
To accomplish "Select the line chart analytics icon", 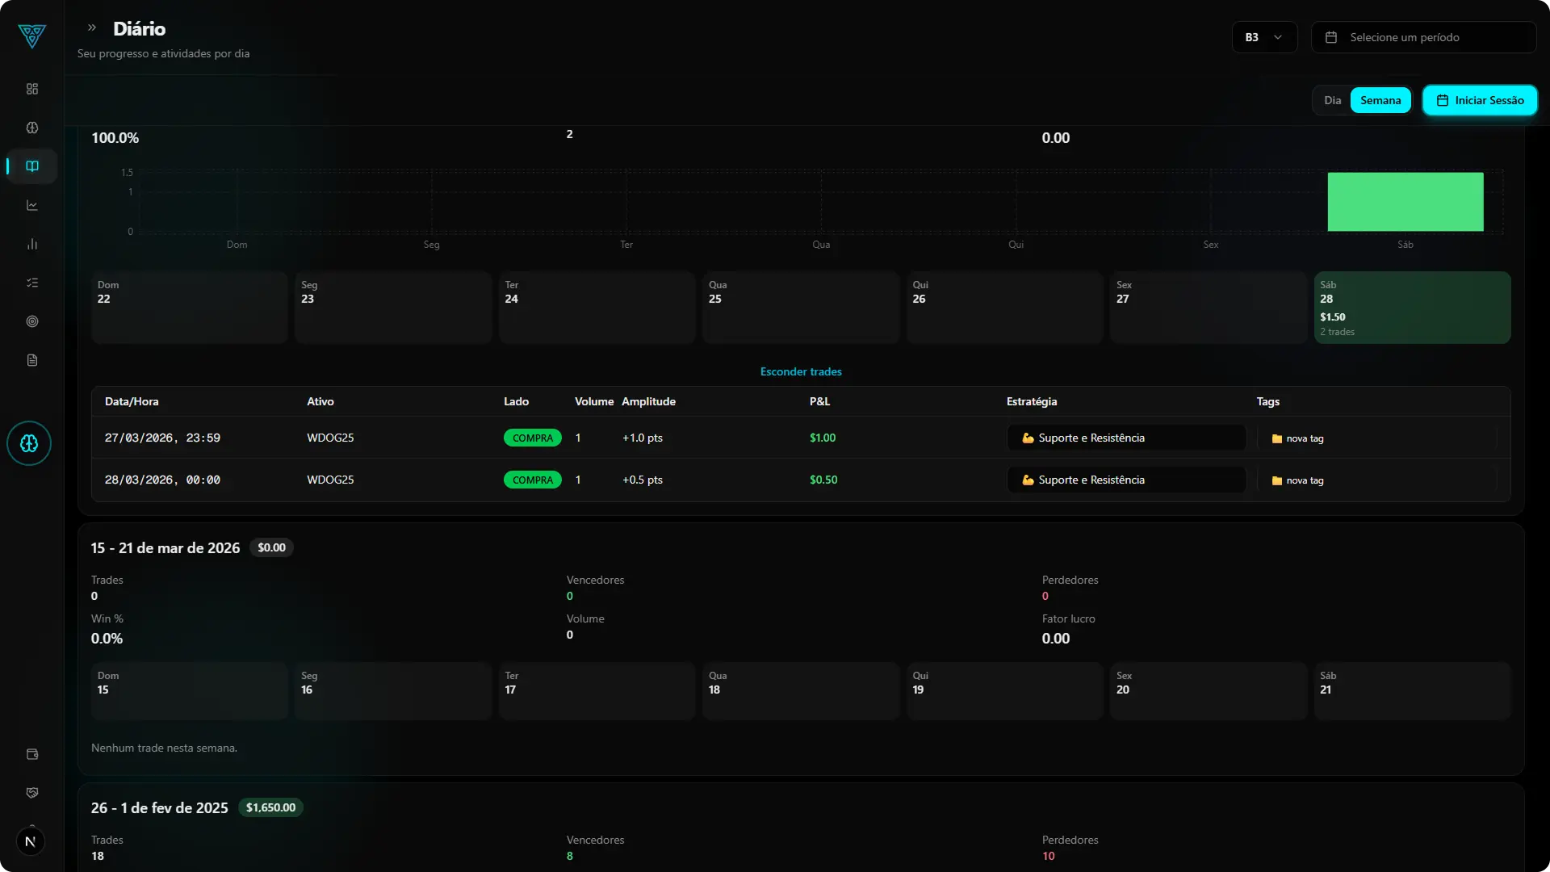I will pos(31,204).
